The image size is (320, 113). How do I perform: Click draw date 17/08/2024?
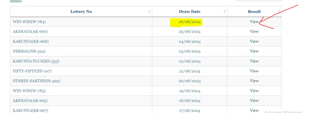pyautogui.click(x=190, y=111)
